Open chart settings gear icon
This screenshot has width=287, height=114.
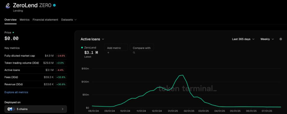281,39
